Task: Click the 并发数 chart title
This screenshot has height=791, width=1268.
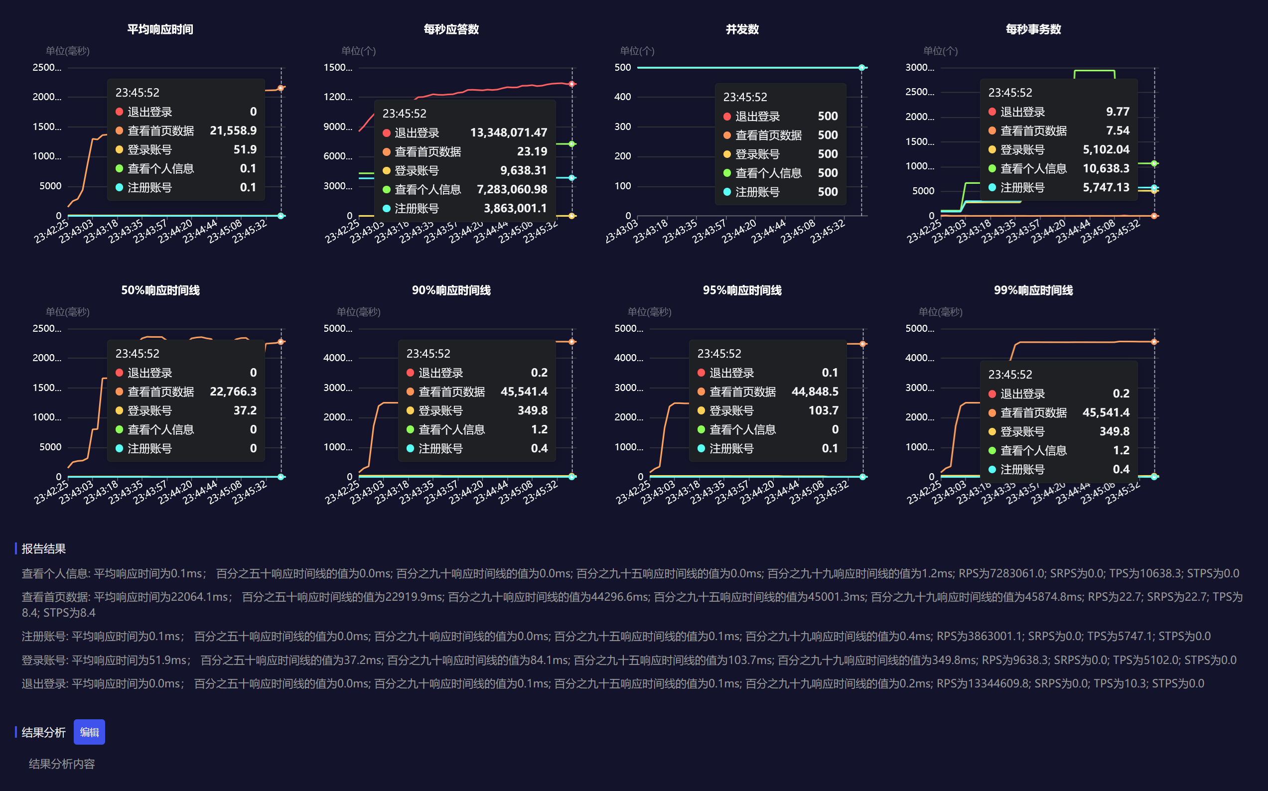Action: (x=742, y=29)
